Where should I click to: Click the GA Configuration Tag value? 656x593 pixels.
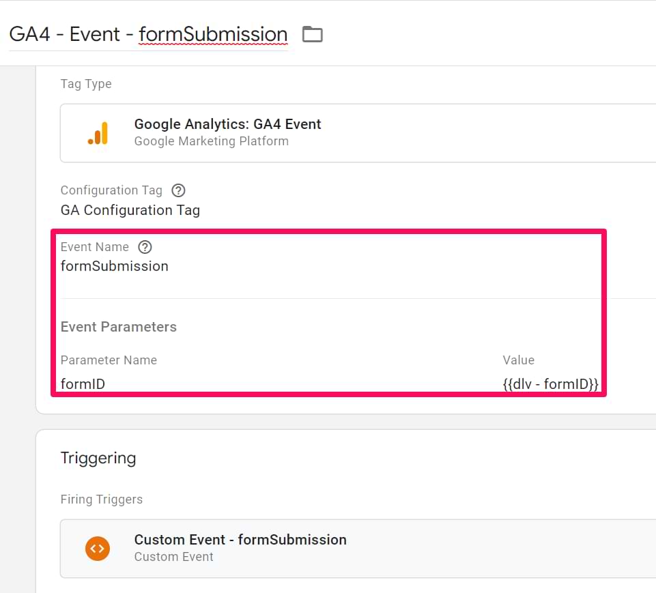pyautogui.click(x=130, y=210)
